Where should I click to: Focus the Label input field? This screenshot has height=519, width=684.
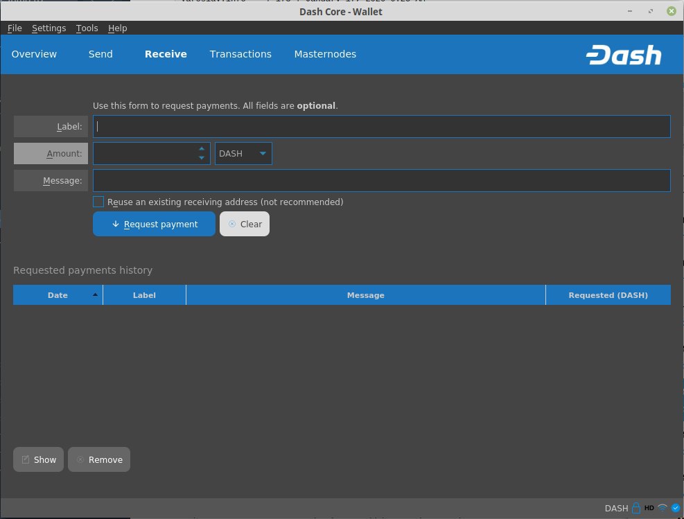click(382, 127)
